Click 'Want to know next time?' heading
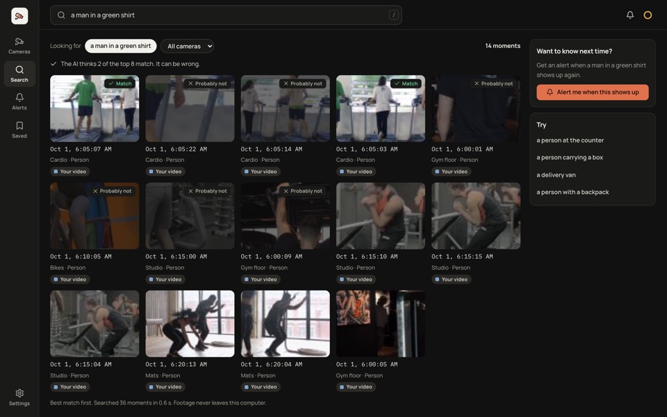The image size is (667, 417). (575, 51)
